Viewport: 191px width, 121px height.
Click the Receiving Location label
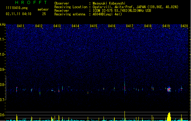click(71, 7)
